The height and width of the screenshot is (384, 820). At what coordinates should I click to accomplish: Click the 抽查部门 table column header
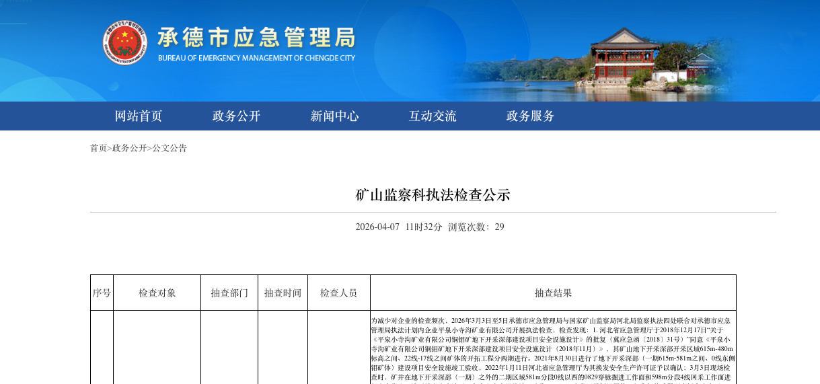coord(229,293)
